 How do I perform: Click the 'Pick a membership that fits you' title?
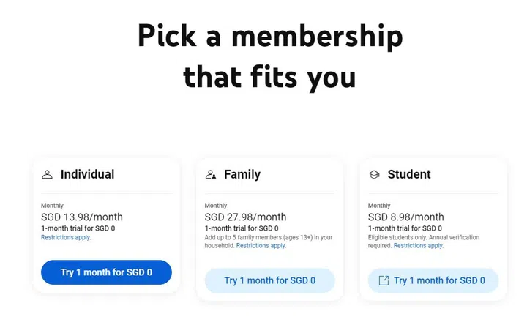pyautogui.click(x=269, y=56)
